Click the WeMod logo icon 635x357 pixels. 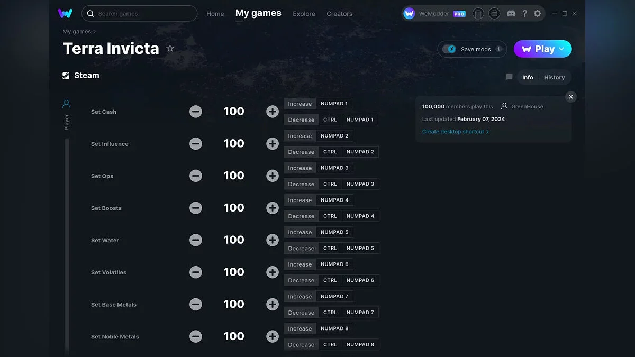(x=65, y=13)
